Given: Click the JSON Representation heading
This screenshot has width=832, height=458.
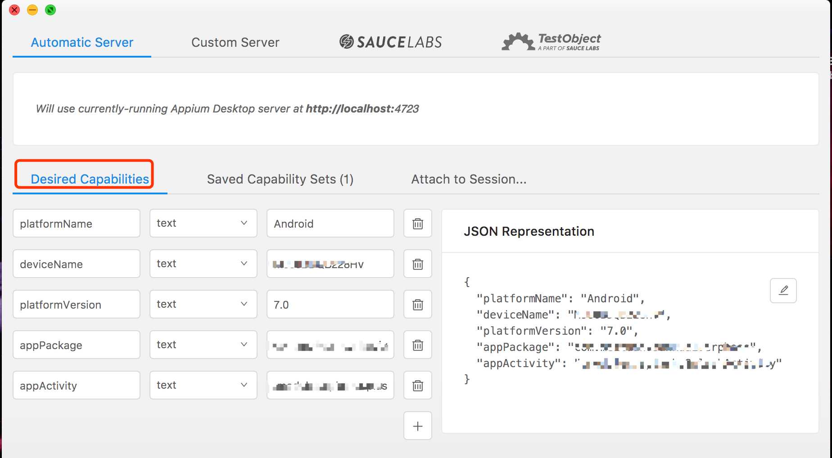Looking at the screenshot, I should pos(529,231).
